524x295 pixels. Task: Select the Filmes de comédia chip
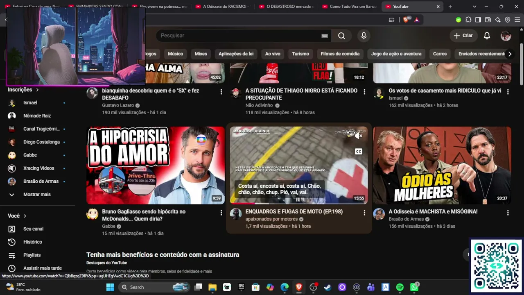click(x=340, y=54)
